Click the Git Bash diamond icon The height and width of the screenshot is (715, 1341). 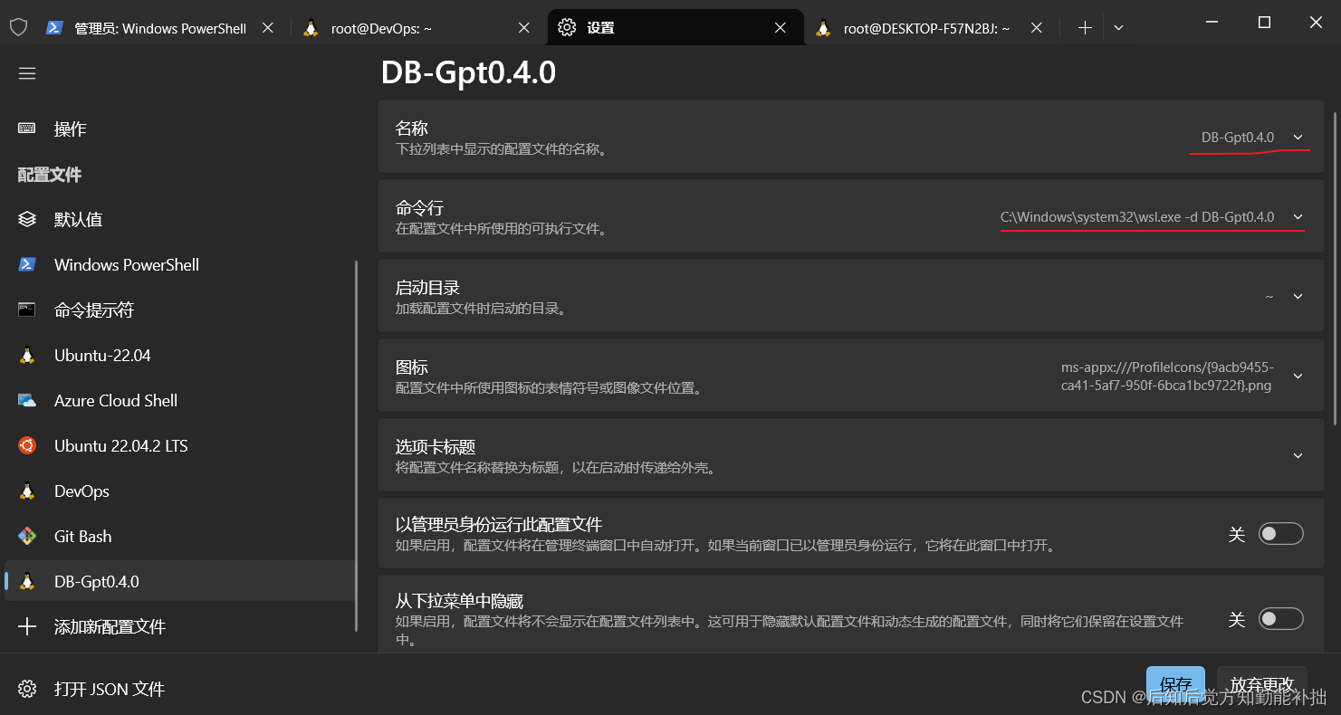[x=27, y=536]
